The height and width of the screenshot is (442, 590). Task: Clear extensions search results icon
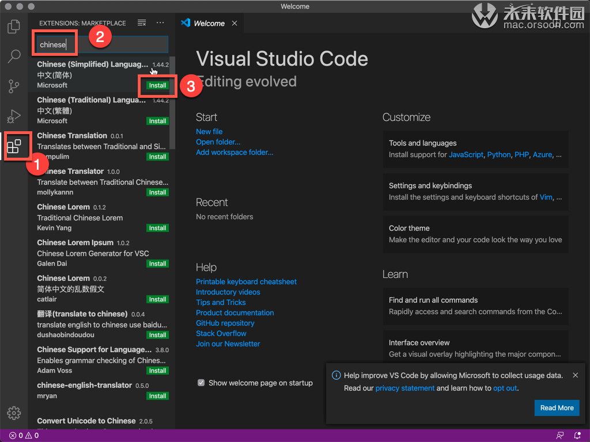142,23
